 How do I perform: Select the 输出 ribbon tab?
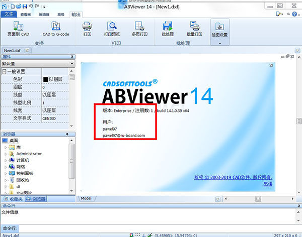coord(76,15)
